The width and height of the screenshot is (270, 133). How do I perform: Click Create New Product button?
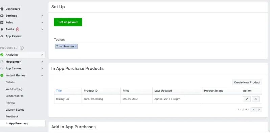click(247, 82)
